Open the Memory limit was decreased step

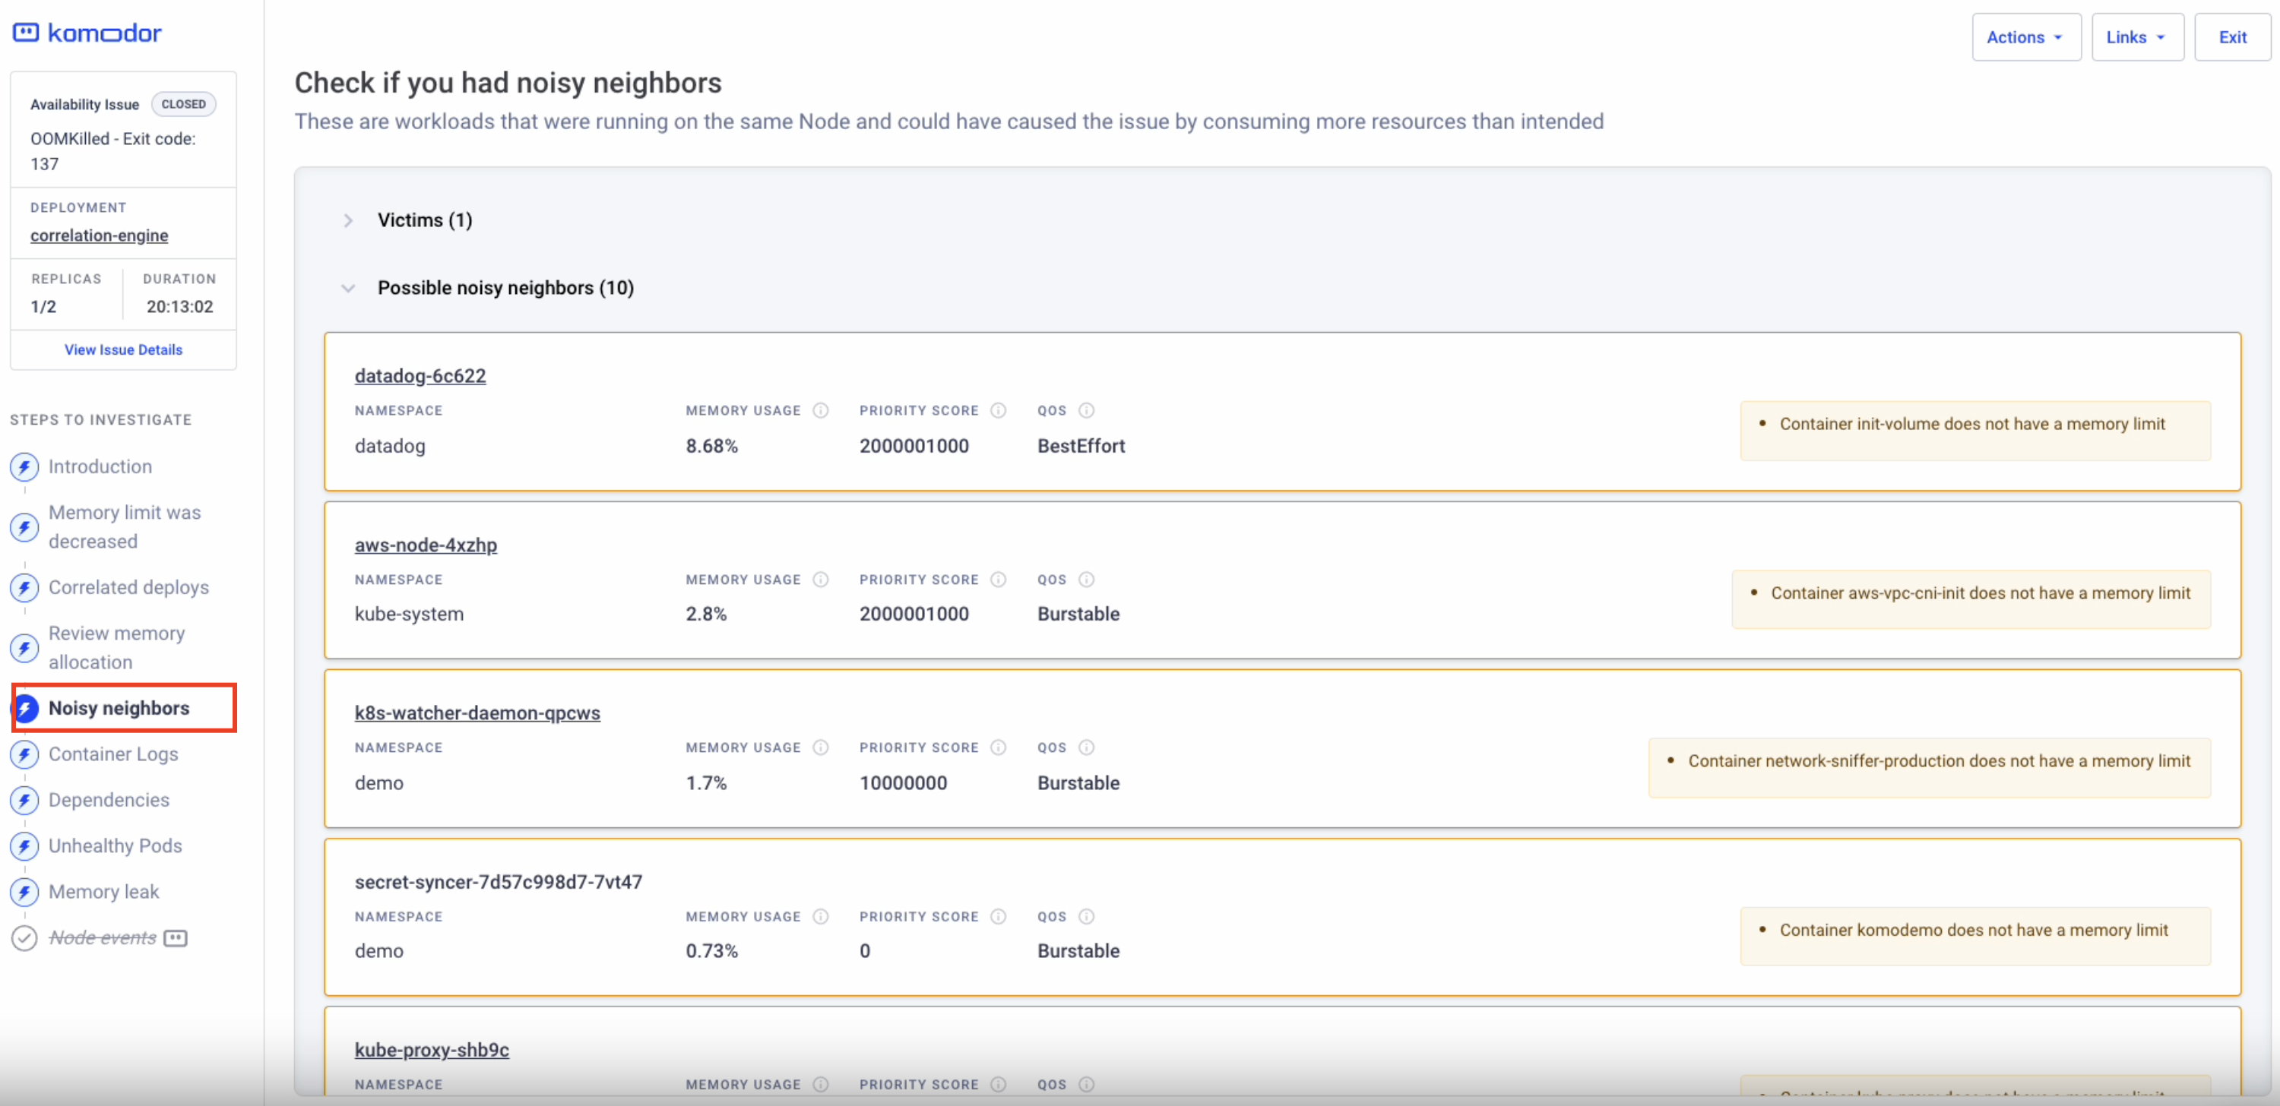tap(125, 527)
